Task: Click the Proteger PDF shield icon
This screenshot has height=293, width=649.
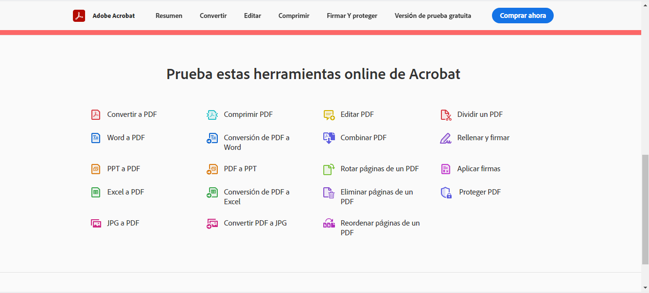Action: tap(446, 193)
